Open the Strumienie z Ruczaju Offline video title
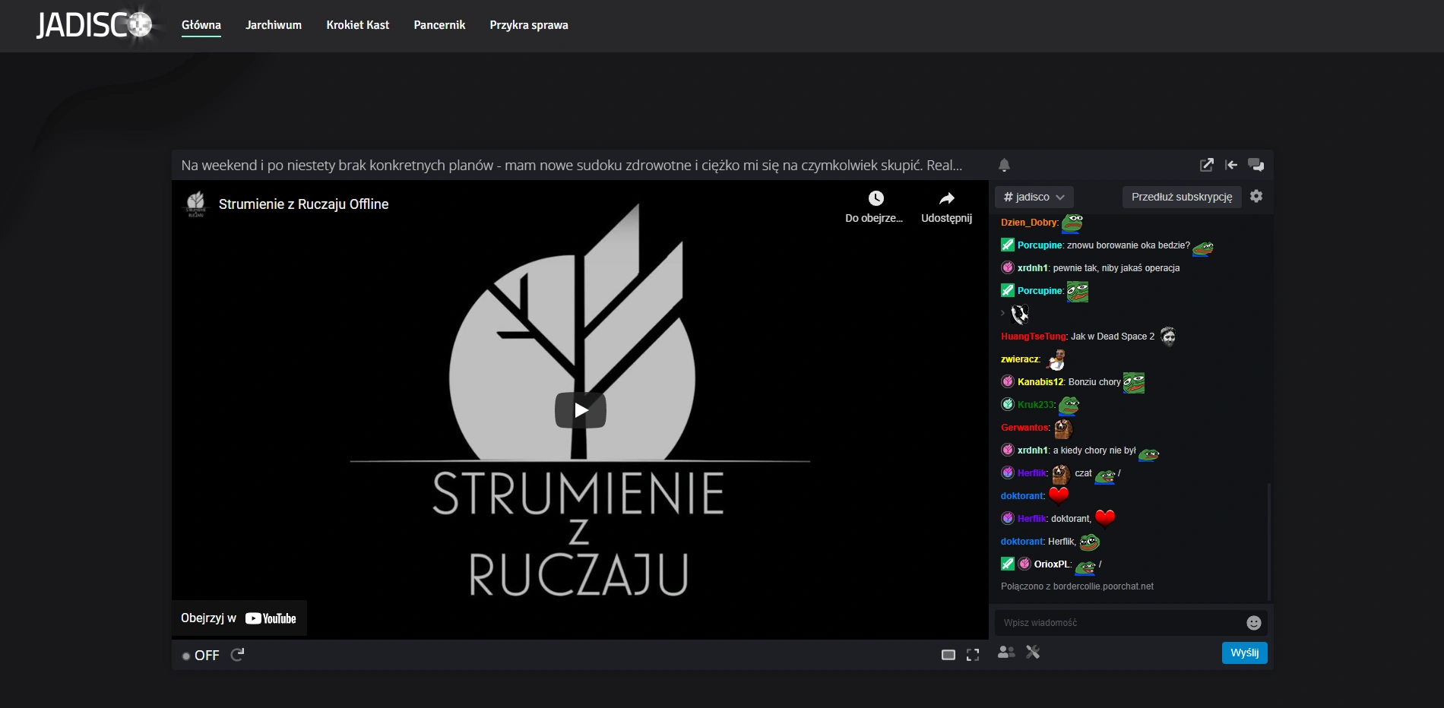 pyautogui.click(x=303, y=204)
